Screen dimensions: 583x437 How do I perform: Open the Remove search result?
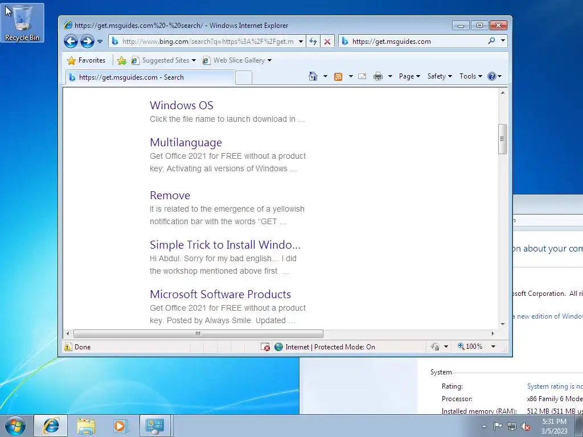(x=170, y=195)
